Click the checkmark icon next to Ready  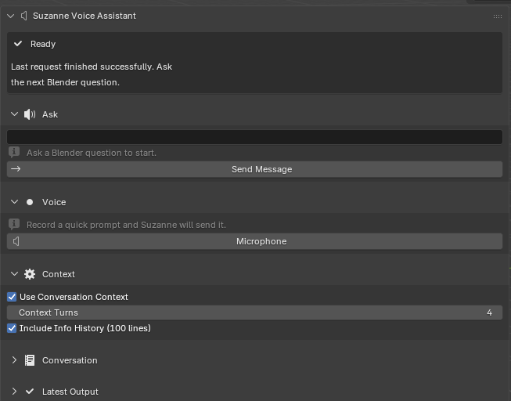(x=18, y=44)
